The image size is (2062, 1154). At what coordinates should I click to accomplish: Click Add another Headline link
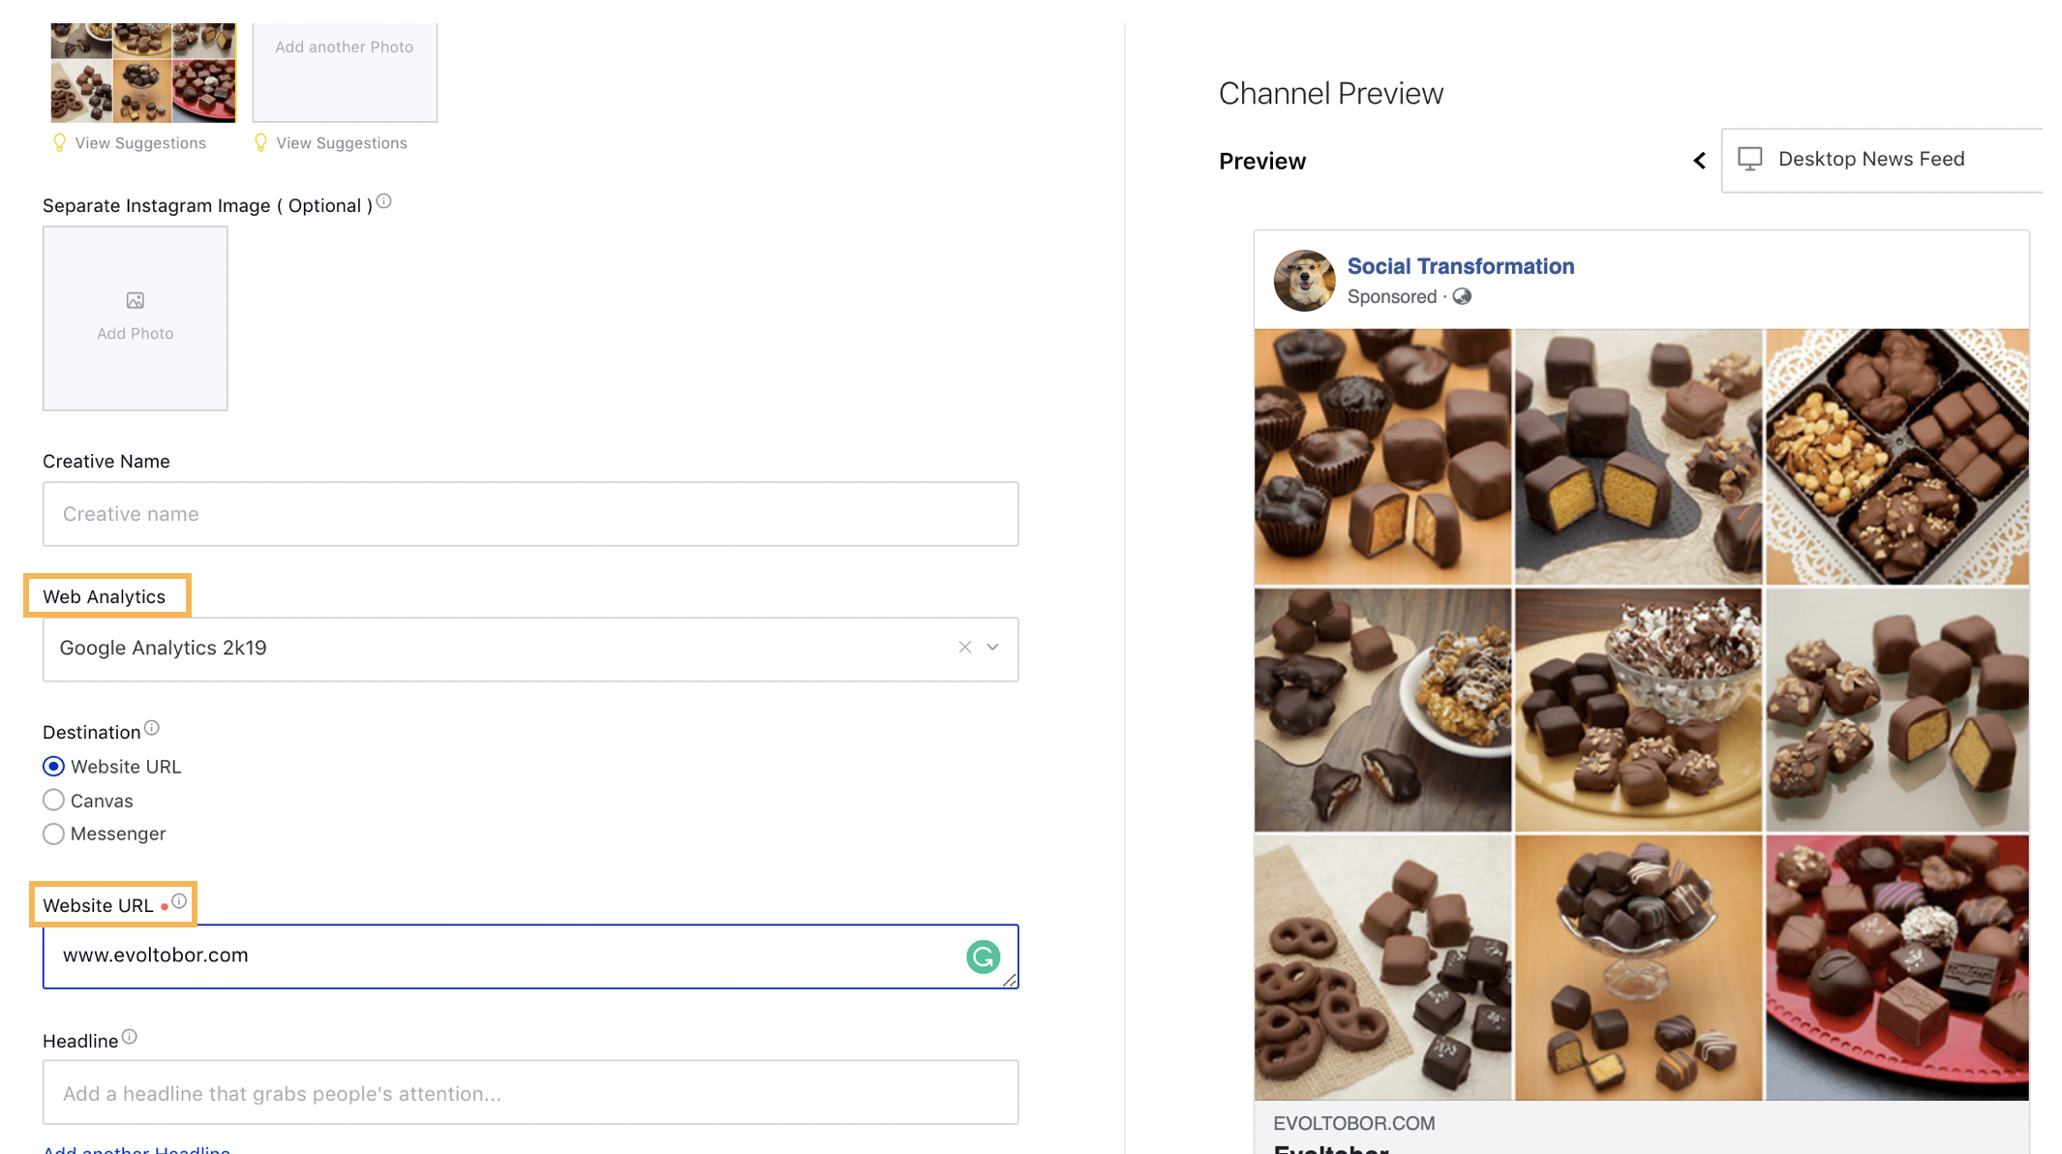[137, 1147]
